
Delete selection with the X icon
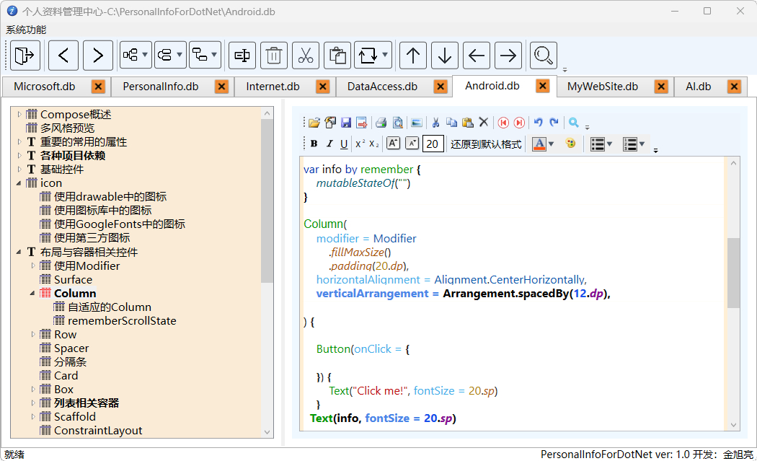coord(483,123)
